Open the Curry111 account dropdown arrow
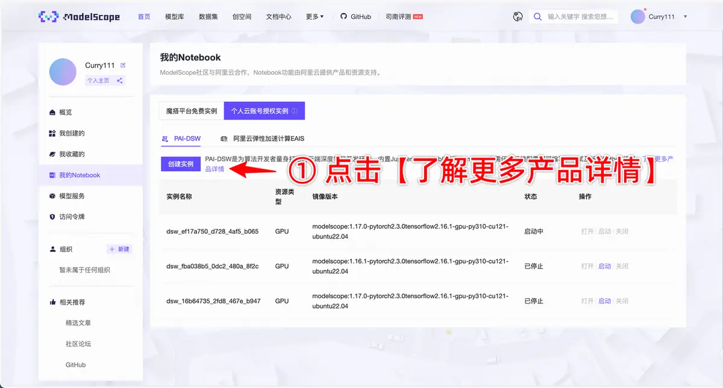The height and width of the screenshot is (388, 723). point(686,17)
